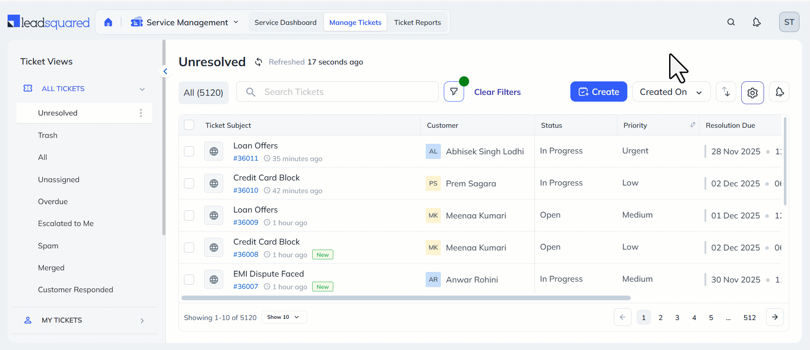Select all tickets header checkbox

(189, 125)
